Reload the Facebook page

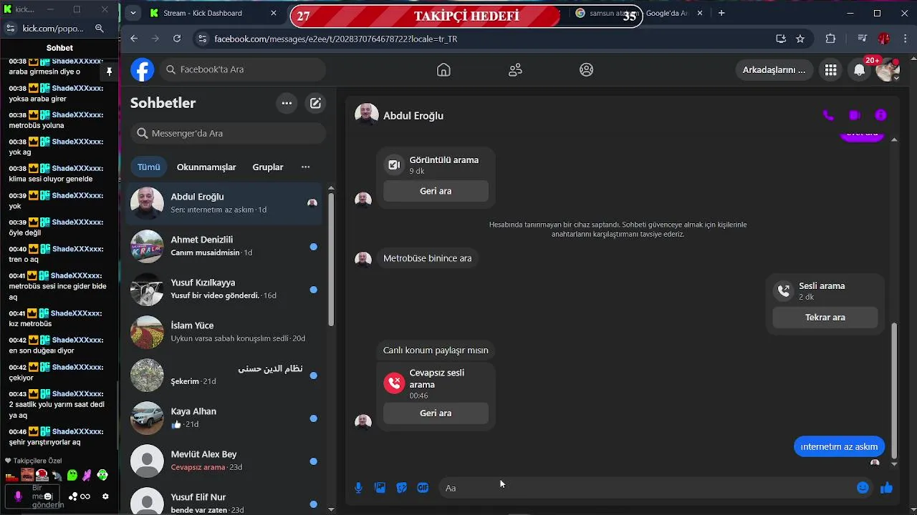(177, 39)
